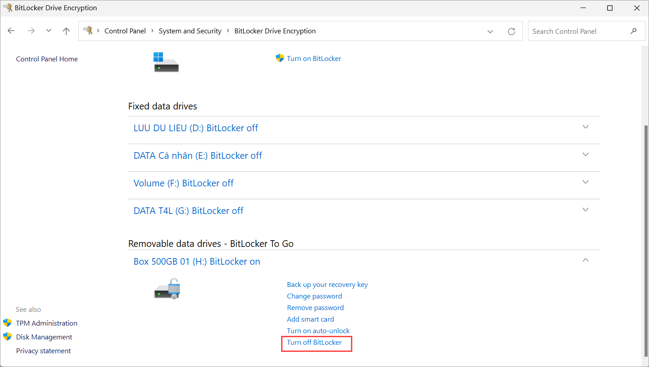Expand the DATA T4L (G:) drive entry

pos(585,209)
